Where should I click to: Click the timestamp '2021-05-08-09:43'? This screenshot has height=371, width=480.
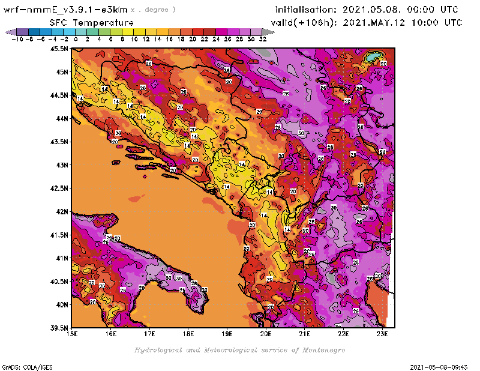click(x=439, y=367)
